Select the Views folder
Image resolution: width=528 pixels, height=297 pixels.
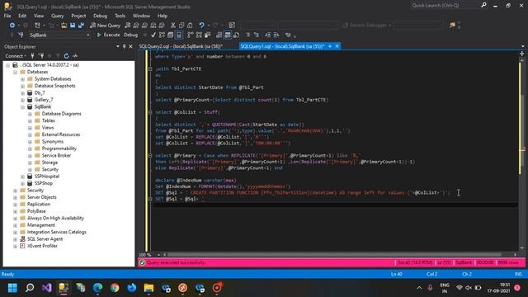pos(48,128)
